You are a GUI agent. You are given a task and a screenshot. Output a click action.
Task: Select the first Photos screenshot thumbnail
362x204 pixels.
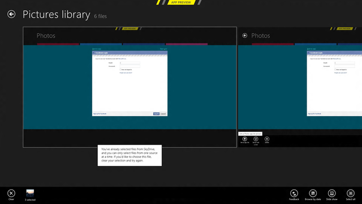130,87
